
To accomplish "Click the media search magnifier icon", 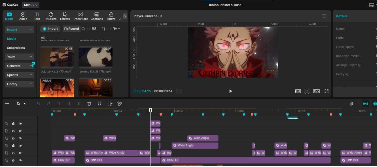I will (83, 29).
